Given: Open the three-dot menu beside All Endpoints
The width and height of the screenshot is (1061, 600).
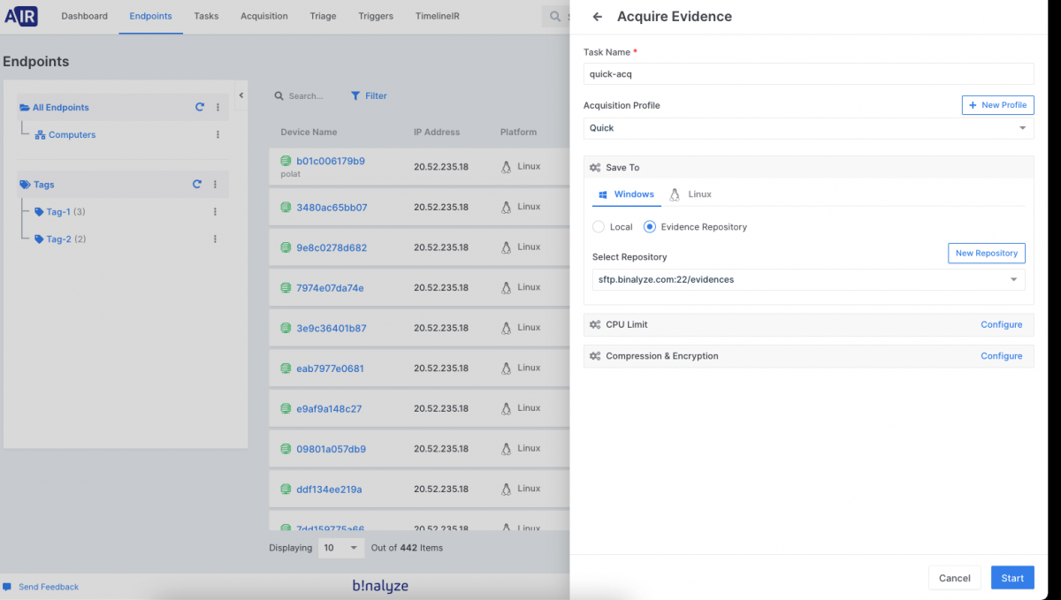Looking at the screenshot, I should (x=218, y=107).
